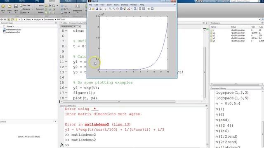
Task: Click logspace(1,3,5) in Command History
Action: (x=232, y=98)
